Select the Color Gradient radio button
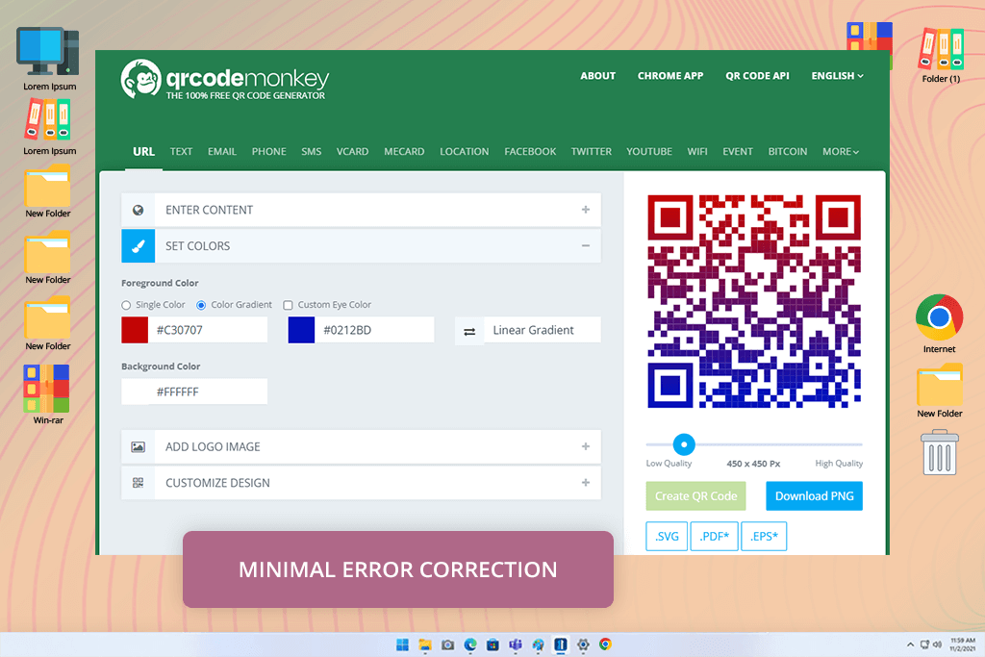This screenshot has width=985, height=657. 201,305
